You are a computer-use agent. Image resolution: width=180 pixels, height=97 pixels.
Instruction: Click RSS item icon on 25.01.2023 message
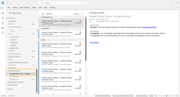pos(80,44)
